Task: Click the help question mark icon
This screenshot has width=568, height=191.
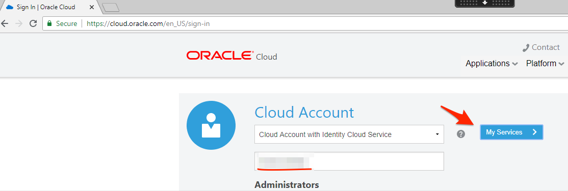Action: (x=461, y=134)
